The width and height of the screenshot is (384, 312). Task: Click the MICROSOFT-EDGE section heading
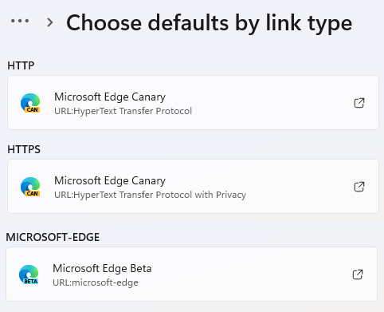53,237
